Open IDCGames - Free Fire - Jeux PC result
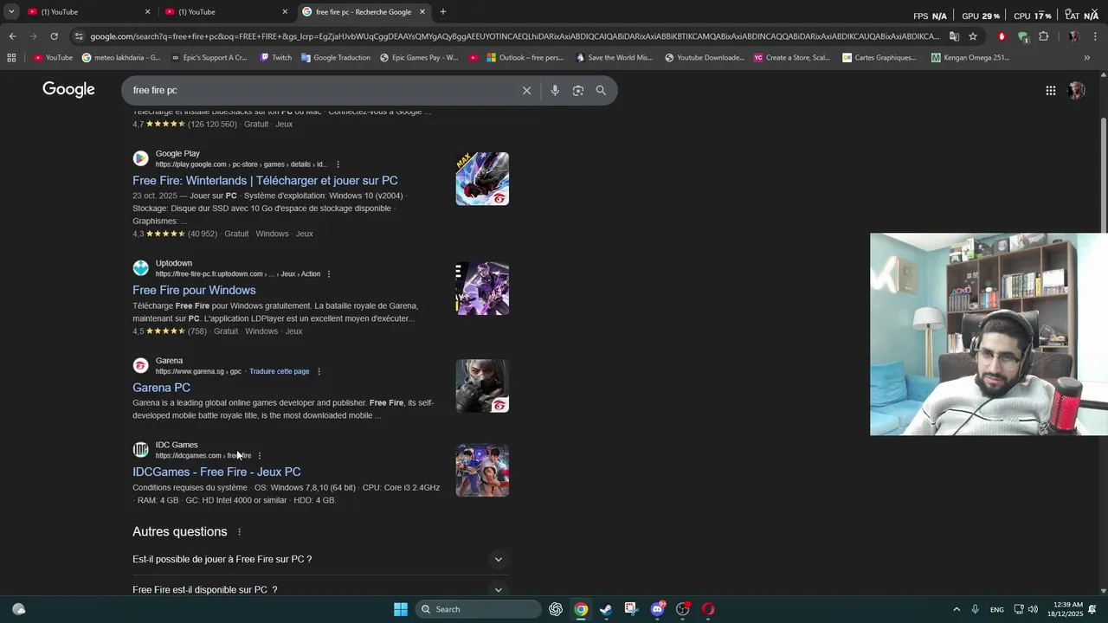Image resolution: width=1108 pixels, height=623 pixels. (x=216, y=472)
